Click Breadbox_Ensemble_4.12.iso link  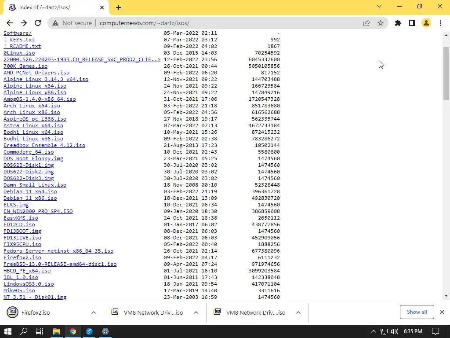click(44, 145)
